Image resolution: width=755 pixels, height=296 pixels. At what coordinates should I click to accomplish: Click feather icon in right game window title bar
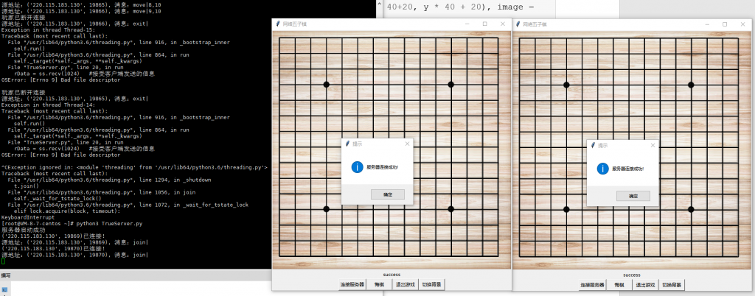click(518, 24)
